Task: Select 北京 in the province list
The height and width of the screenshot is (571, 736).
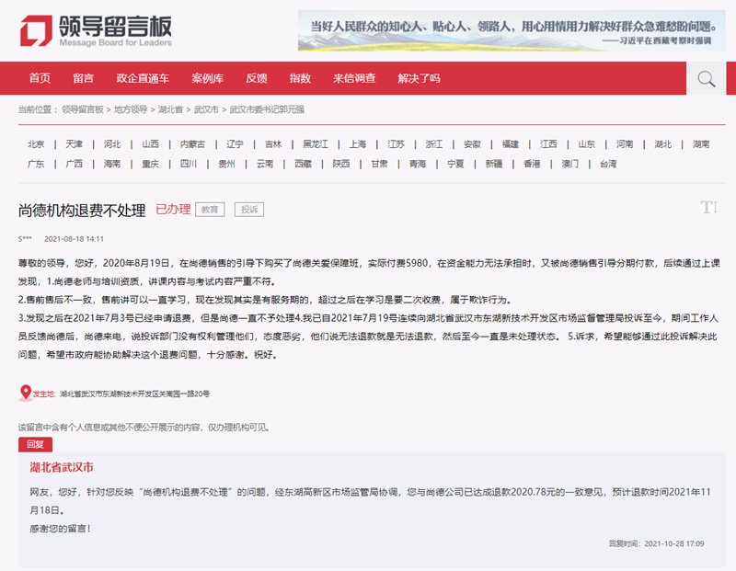Action: tap(36, 144)
